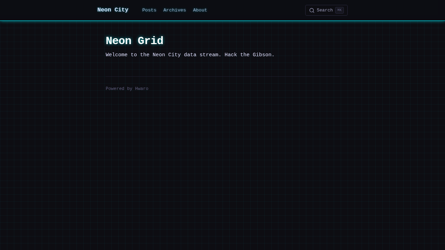Image resolution: width=445 pixels, height=250 pixels.
Task: Click the Powered by Hwaro footer
Action: click(x=127, y=89)
